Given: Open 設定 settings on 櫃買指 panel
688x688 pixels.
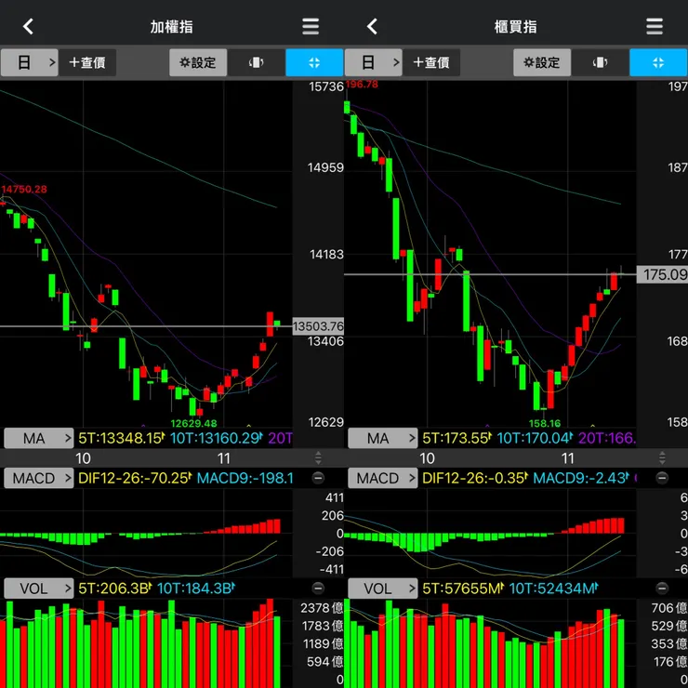Looking at the screenshot, I should click(542, 62).
